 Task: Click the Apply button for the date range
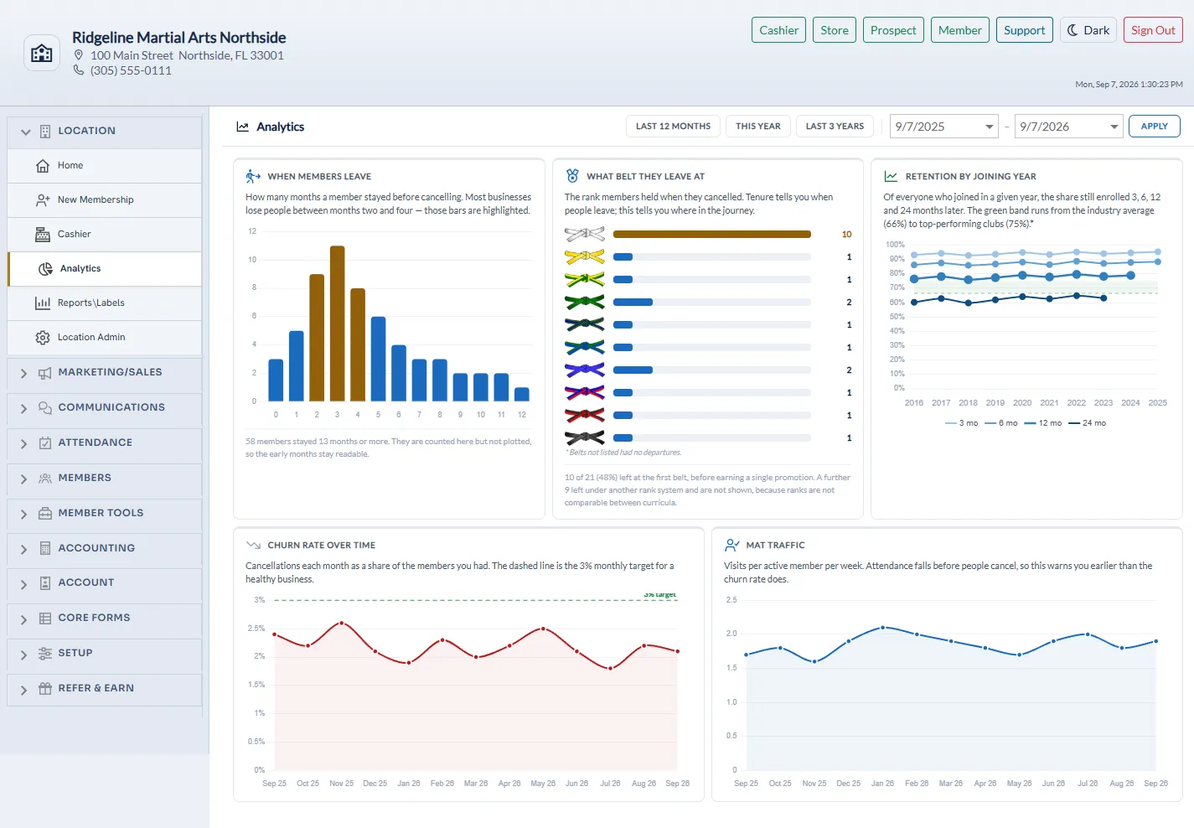coord(1154,127)
